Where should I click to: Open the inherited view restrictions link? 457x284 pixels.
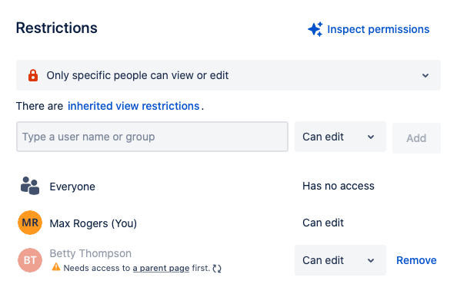134,106
